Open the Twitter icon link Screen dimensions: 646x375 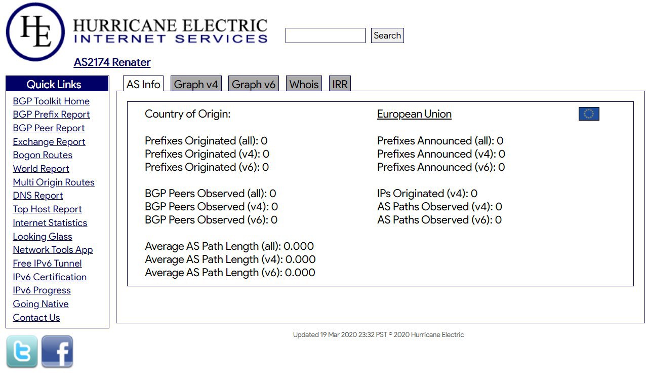pos(22,352)
